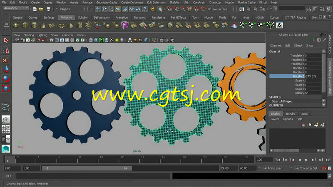Toggle X-ray display in viewport toolbar
The image size is (333, 187).
(x=162, y=40)
